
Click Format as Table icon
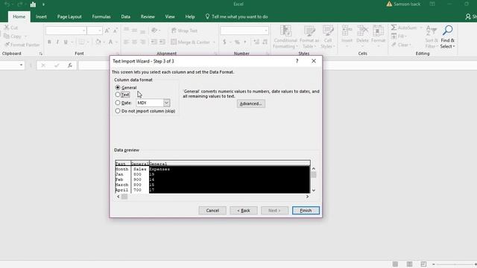[x=309, y=37]
